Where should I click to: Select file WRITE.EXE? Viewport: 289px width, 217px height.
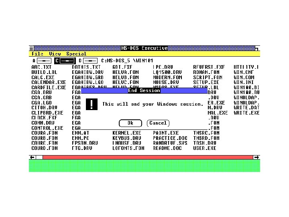246,113
